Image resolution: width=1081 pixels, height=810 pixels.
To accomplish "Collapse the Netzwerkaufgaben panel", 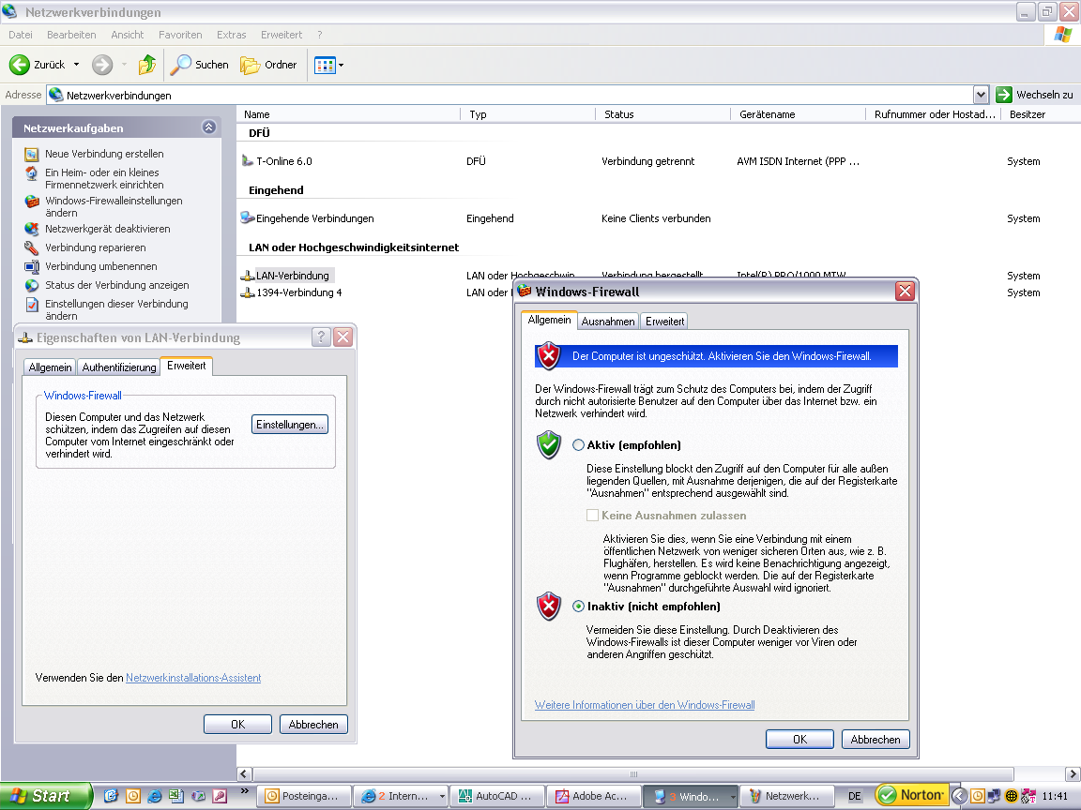I will coord(209,127).
